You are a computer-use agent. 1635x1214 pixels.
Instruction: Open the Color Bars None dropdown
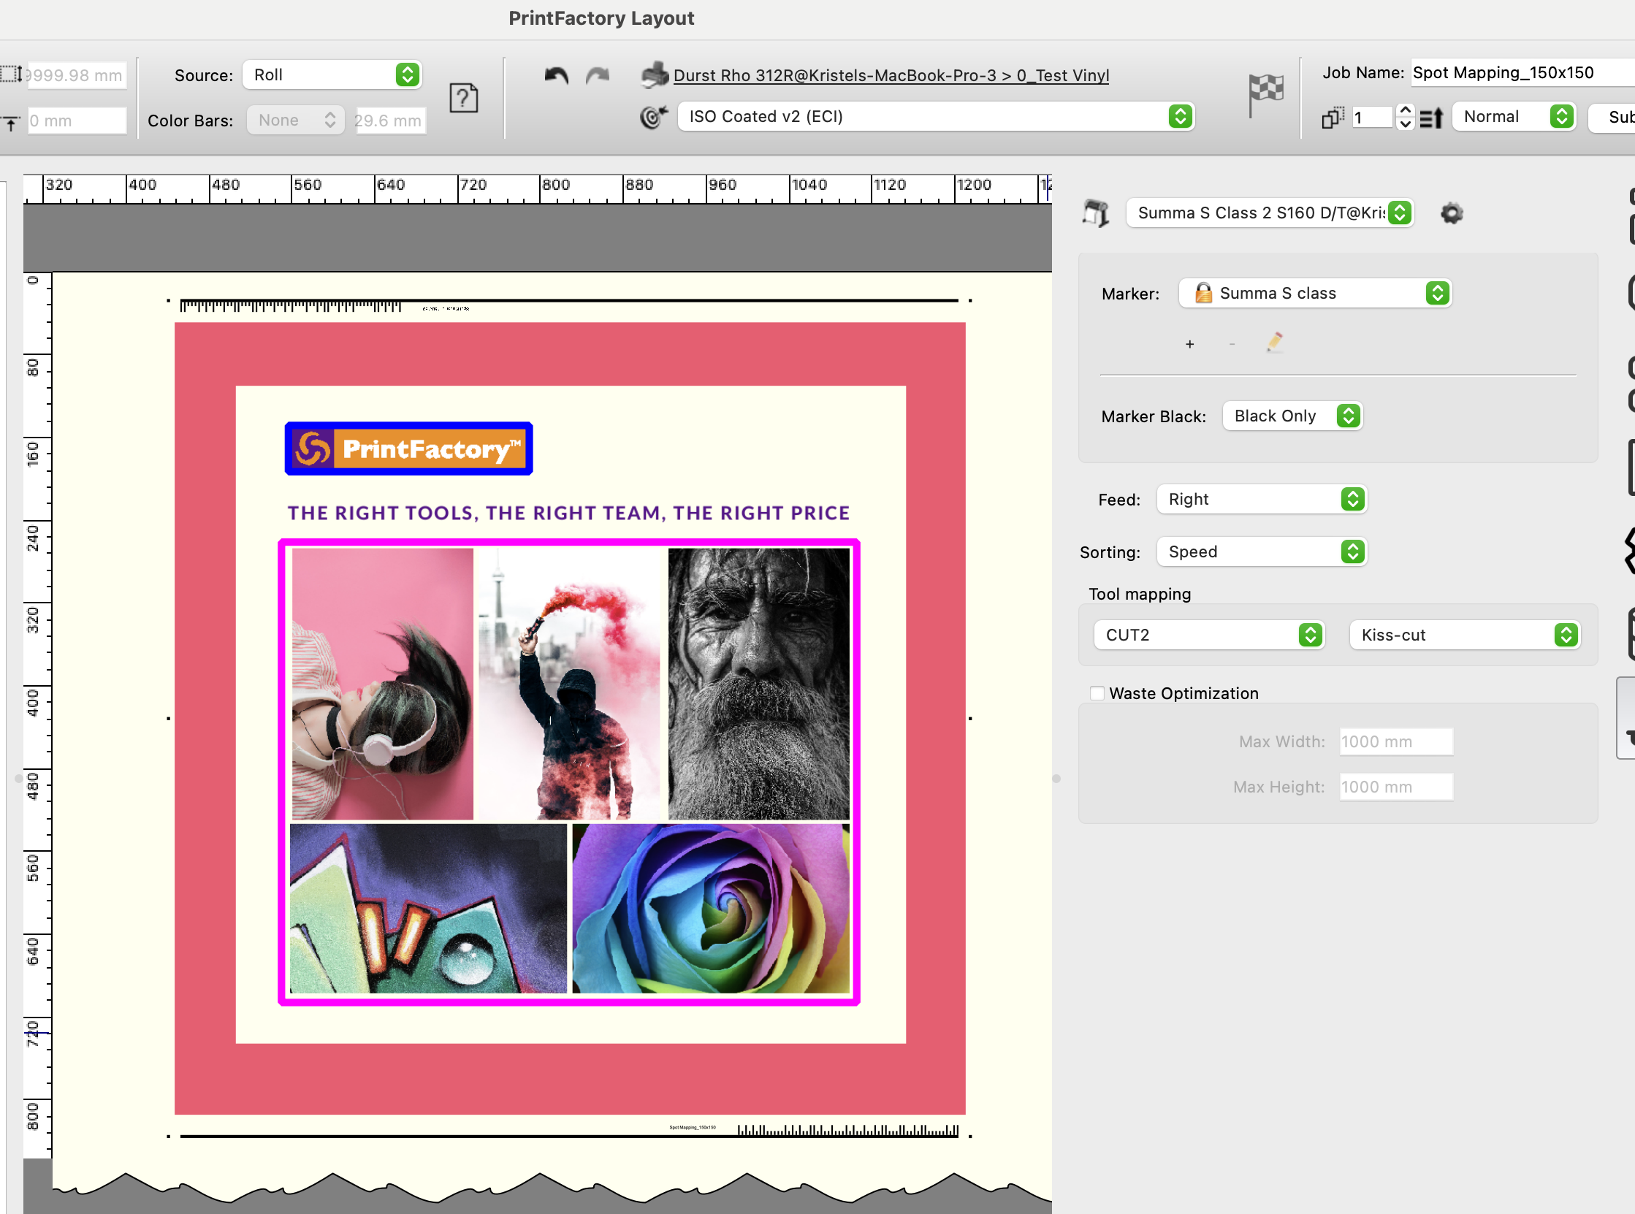pyautogui.click(x=295, y=121)
